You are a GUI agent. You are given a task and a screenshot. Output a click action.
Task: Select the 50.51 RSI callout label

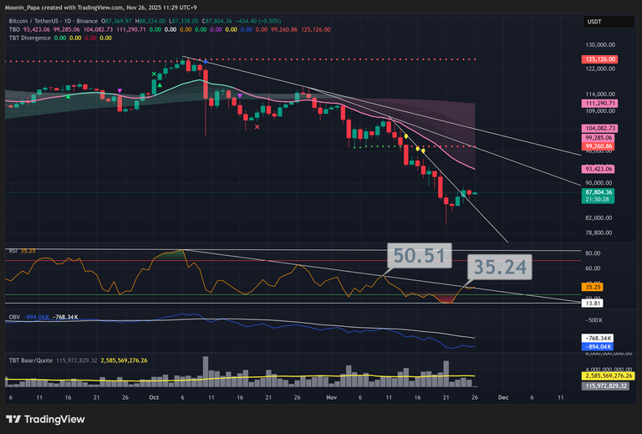click(419, 258)
